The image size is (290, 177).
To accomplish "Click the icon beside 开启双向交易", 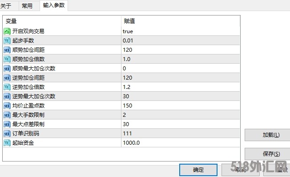I will (7, 31).
